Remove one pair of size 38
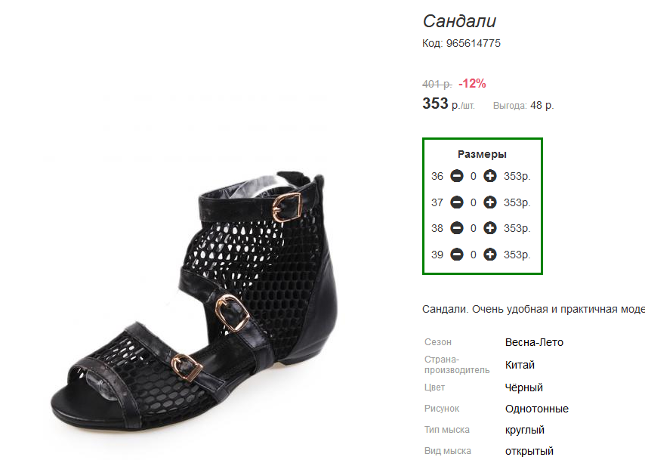This screenshot has height=460, width=645. pyautogui.click(x=457, y=228)
